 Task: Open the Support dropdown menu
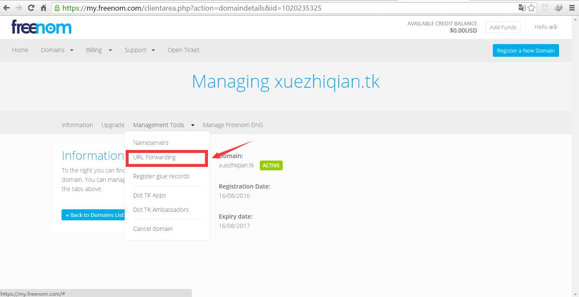click(140, 50)
